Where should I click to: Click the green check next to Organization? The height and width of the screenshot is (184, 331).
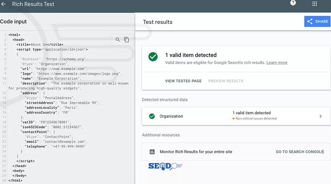[x=152, y=116]
